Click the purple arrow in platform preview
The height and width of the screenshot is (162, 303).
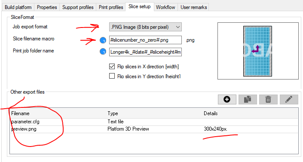(x=256, y=49)
